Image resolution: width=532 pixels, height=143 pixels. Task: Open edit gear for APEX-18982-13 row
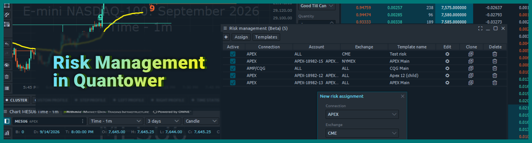click(x=448, y=83)
